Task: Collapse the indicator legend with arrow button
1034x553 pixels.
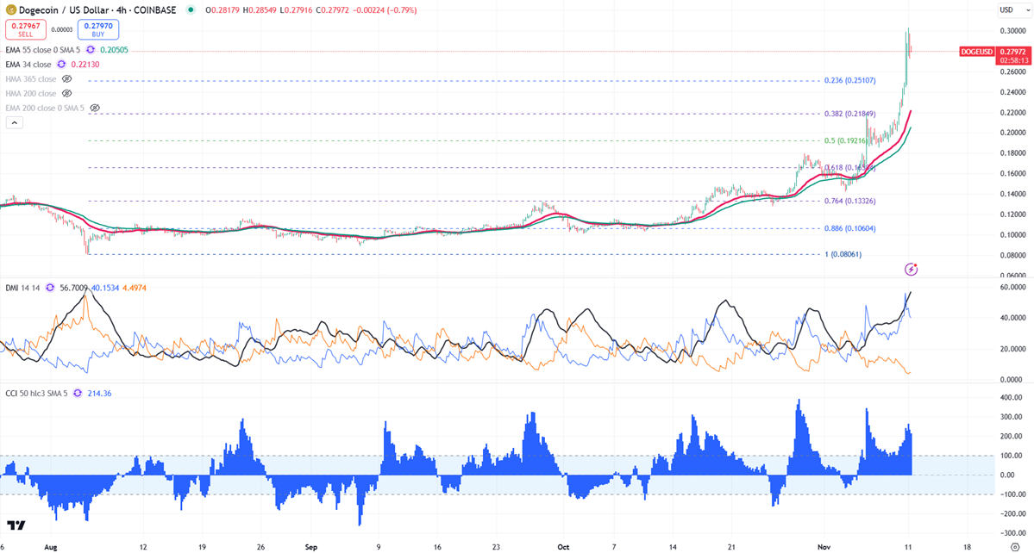Action: coord(14,122)
